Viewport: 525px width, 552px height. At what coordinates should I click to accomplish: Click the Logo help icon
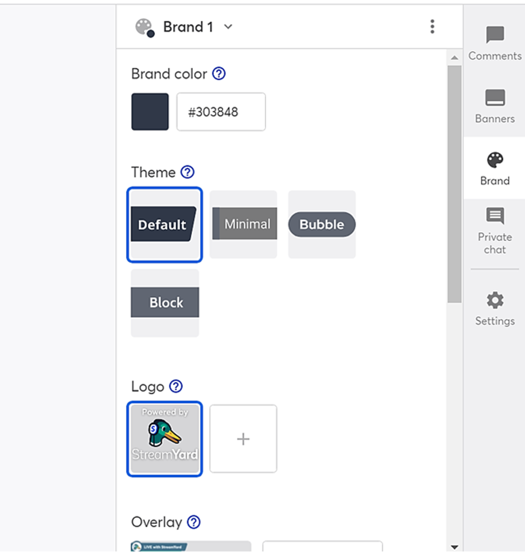coord(174,387)
